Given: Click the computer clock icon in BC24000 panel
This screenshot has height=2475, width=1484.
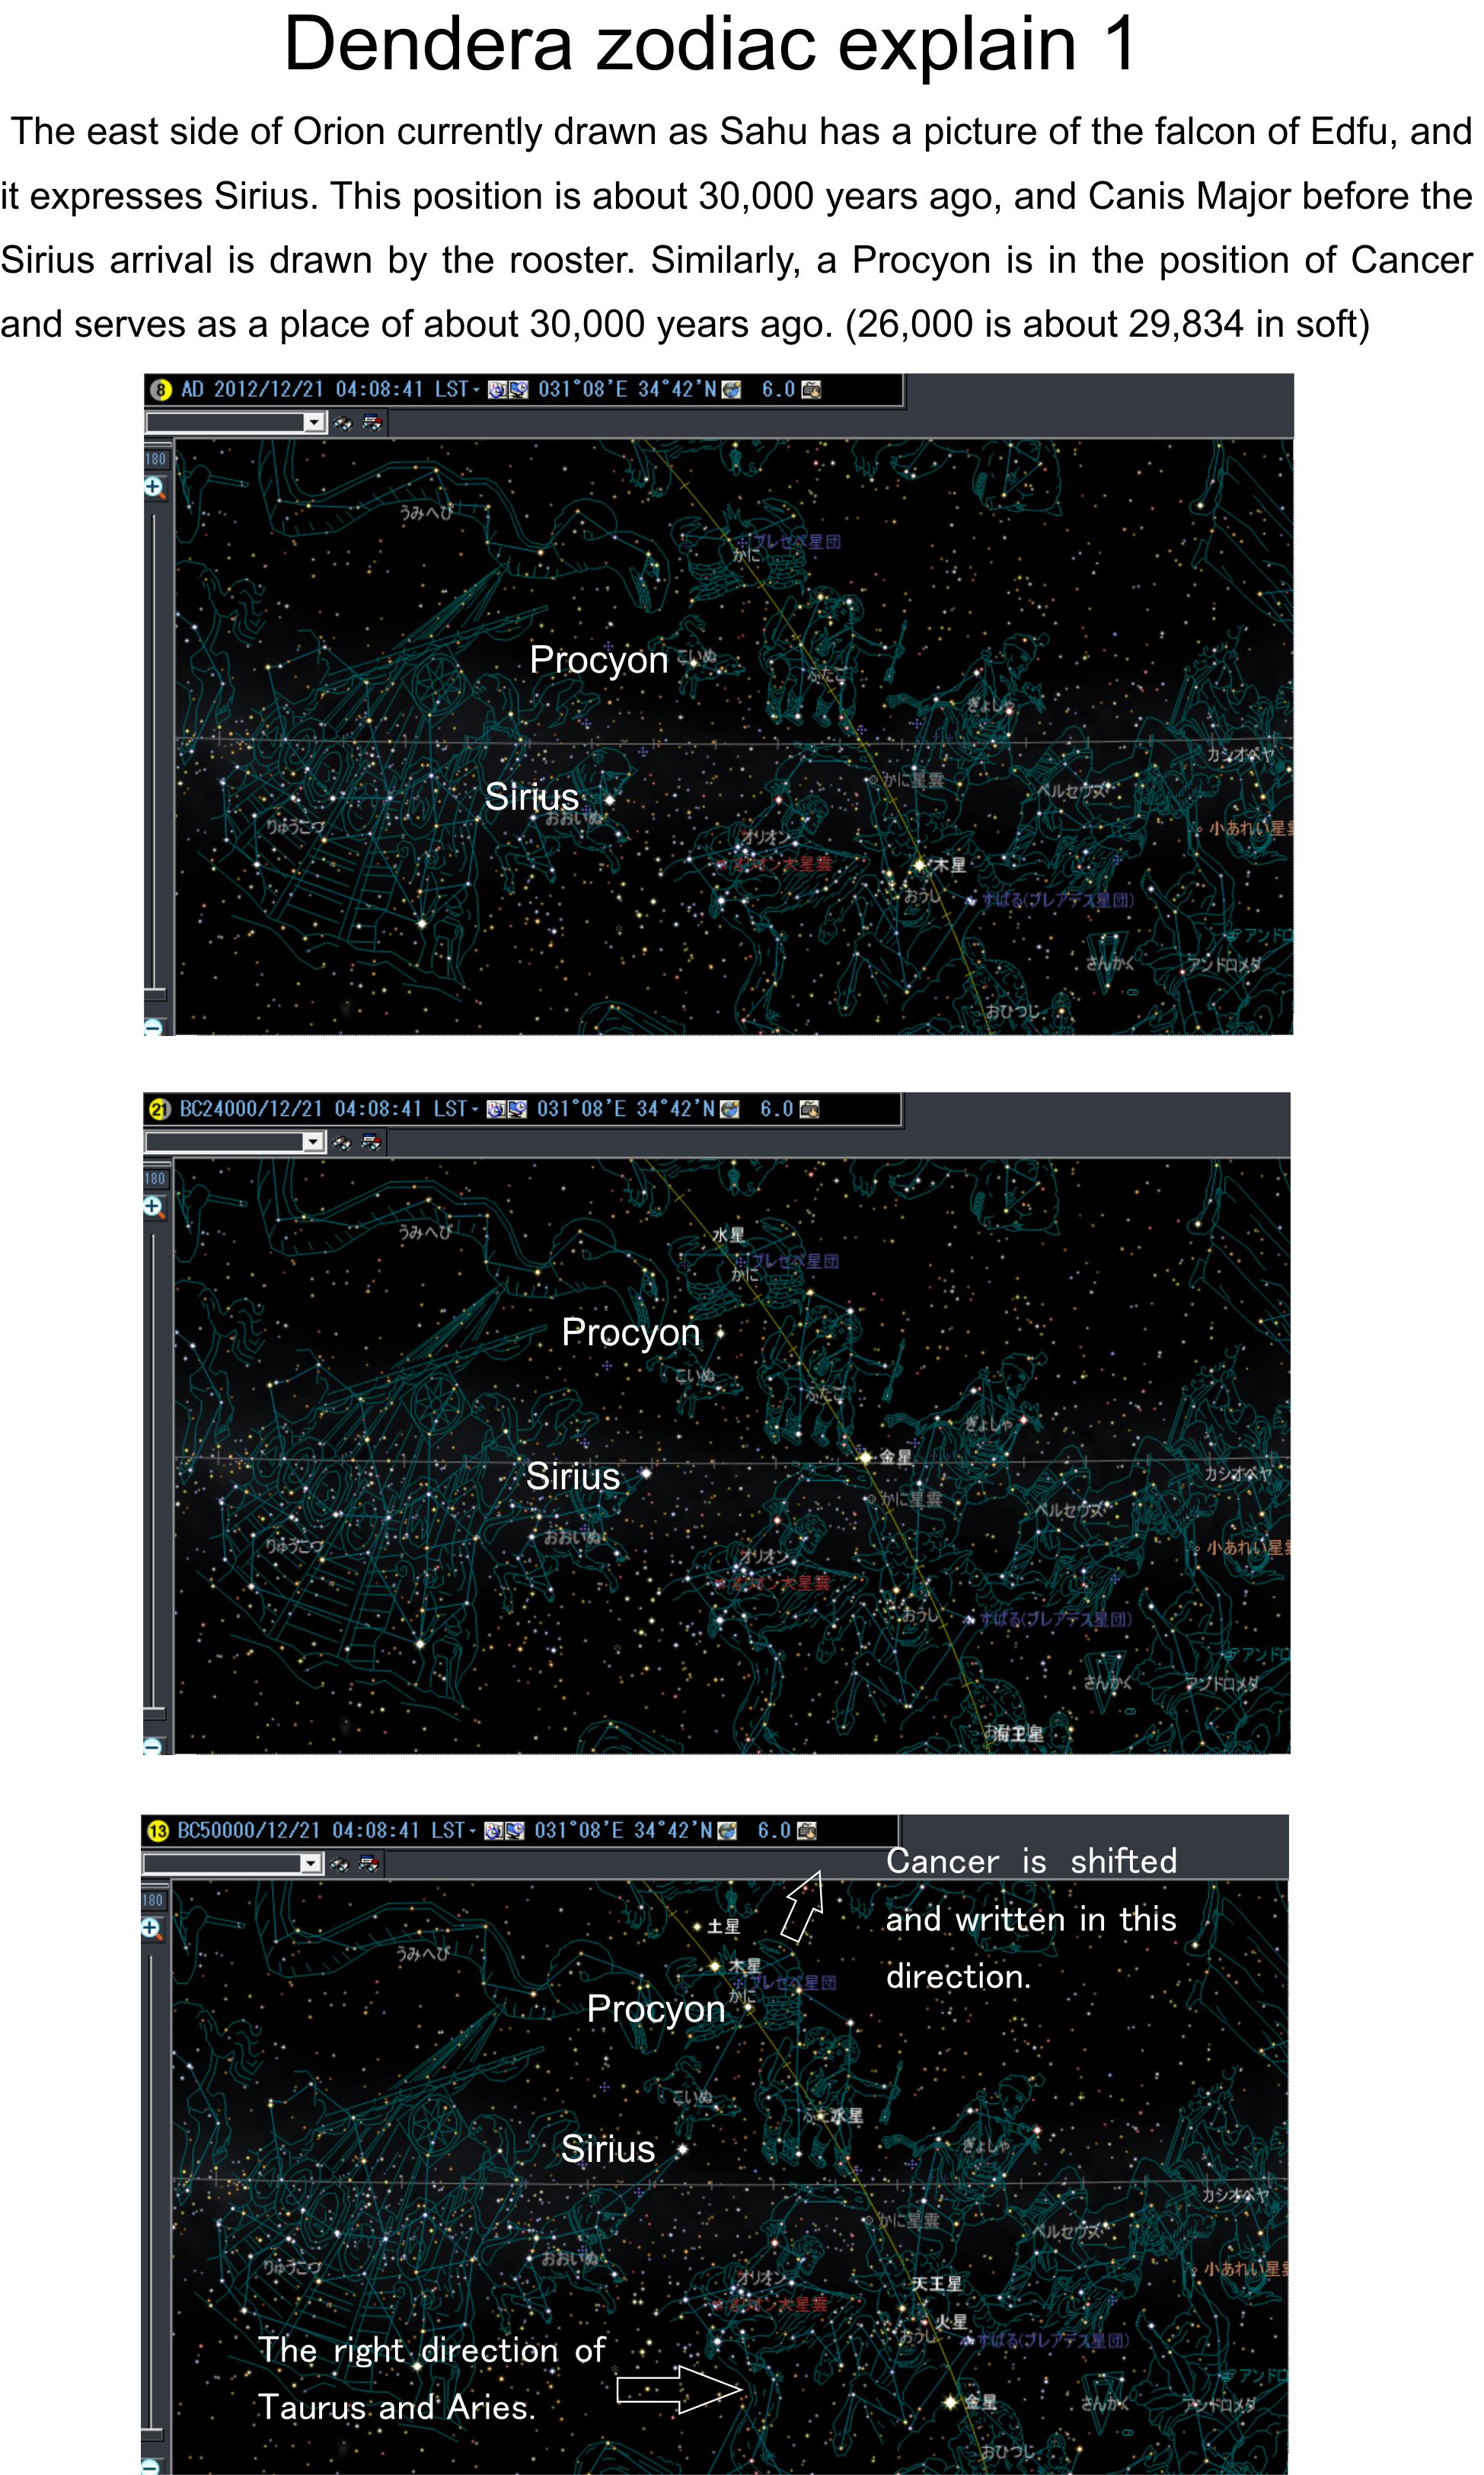Looking at the screenshot, I should coord(517,1108).
